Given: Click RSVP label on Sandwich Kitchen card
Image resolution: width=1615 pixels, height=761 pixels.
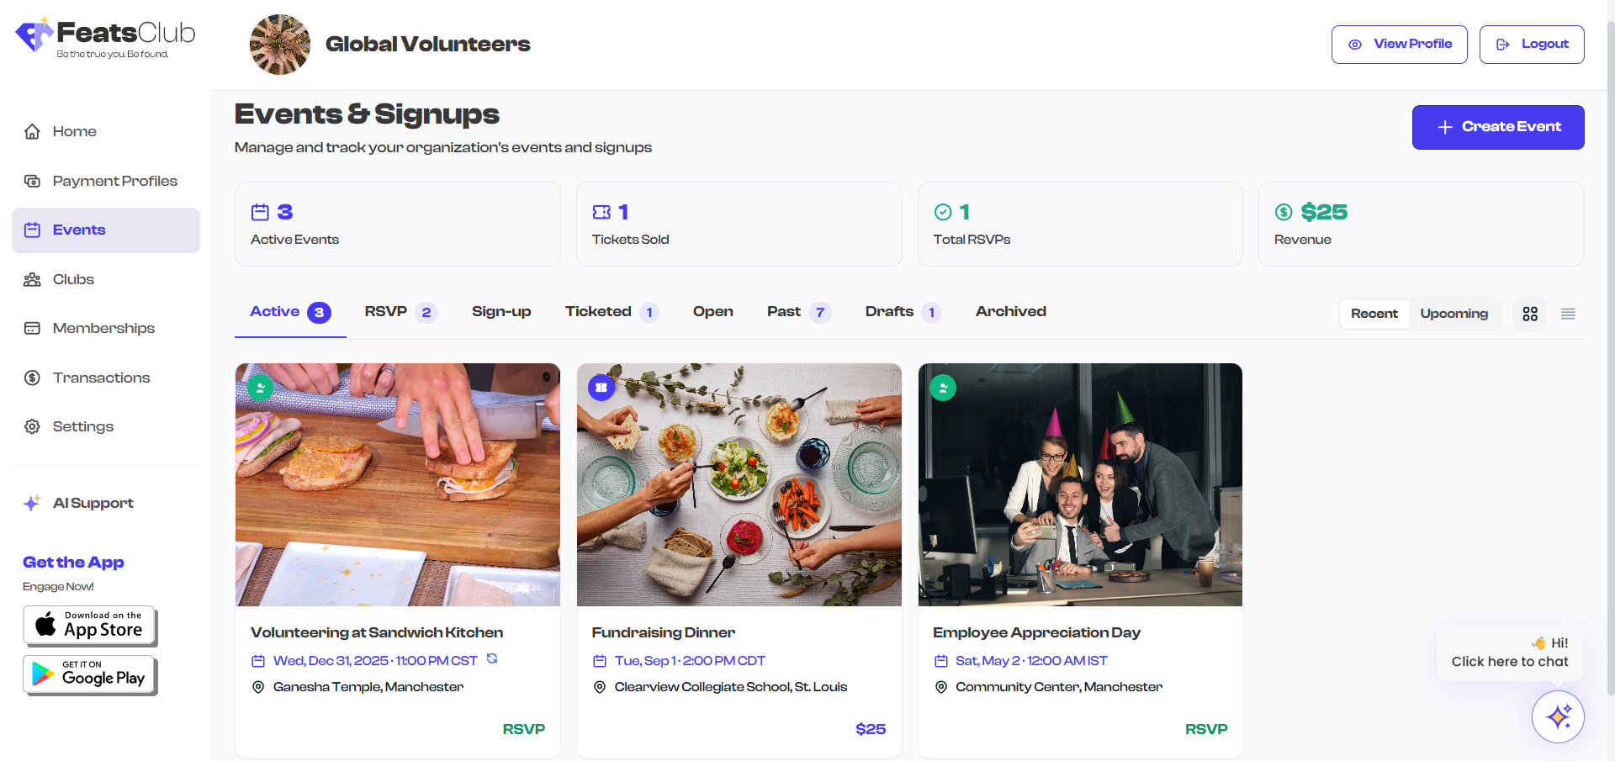Looking at the screenshot, I should (524, 729).
